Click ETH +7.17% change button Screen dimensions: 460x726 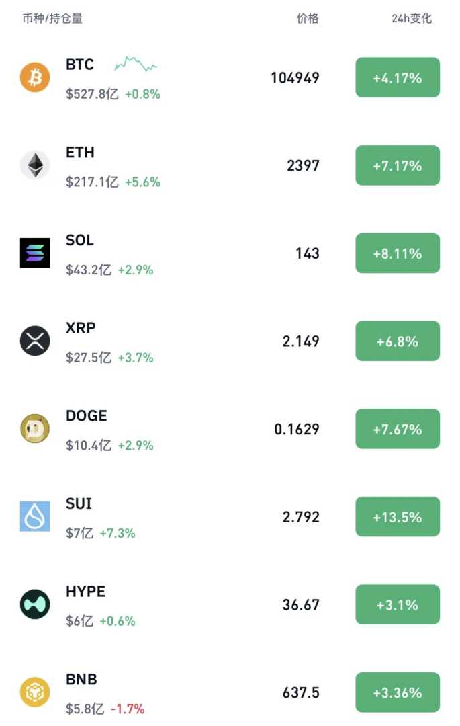398,165
